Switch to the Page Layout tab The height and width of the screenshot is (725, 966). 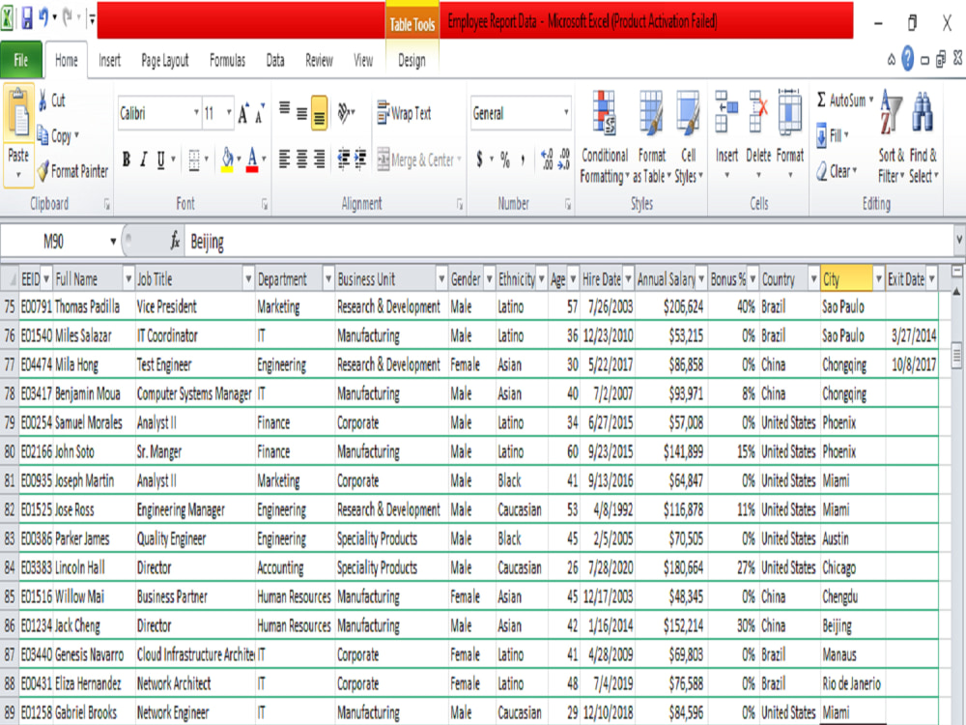[165, 60]
